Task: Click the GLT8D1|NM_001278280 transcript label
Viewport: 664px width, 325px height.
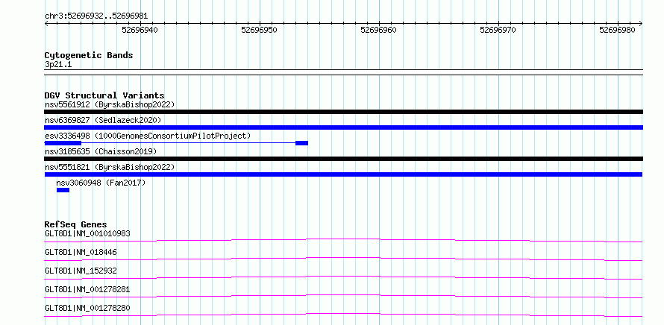Action: point(87,308)
